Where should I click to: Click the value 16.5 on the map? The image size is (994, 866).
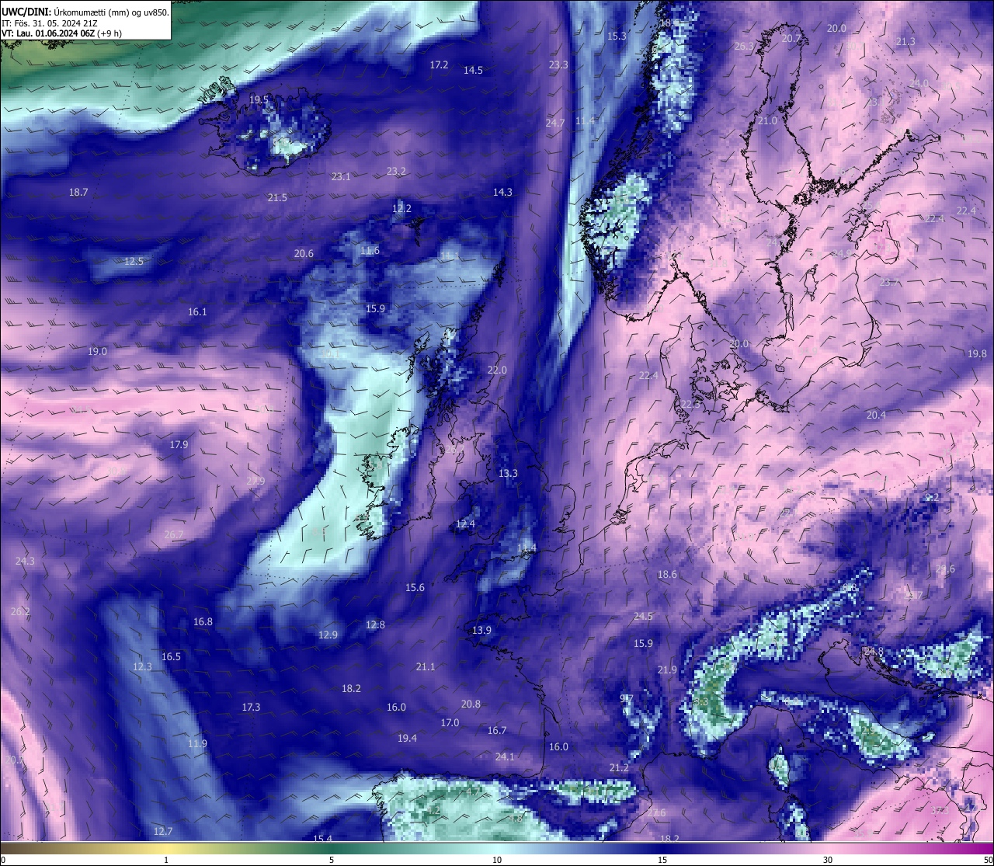171,657
